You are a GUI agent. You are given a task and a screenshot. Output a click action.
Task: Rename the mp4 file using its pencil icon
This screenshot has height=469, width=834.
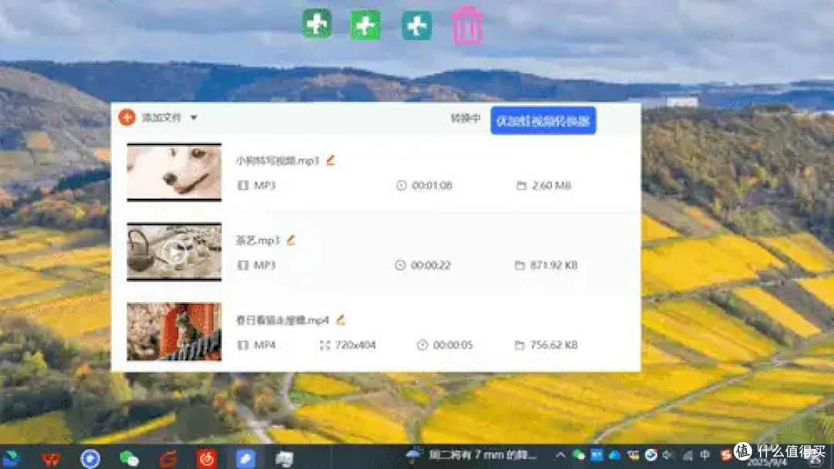click(x=341, y=319)
